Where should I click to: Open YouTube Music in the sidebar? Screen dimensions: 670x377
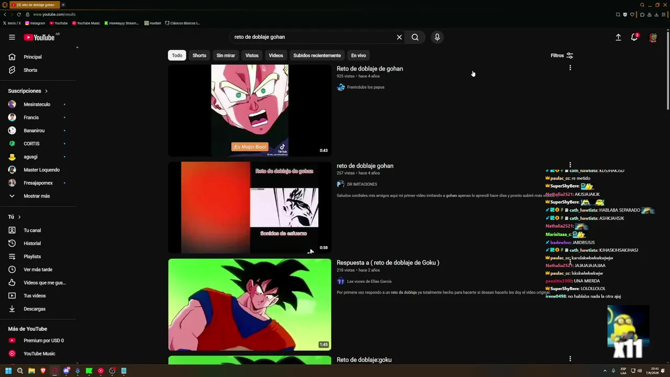(x=39, y=353)
